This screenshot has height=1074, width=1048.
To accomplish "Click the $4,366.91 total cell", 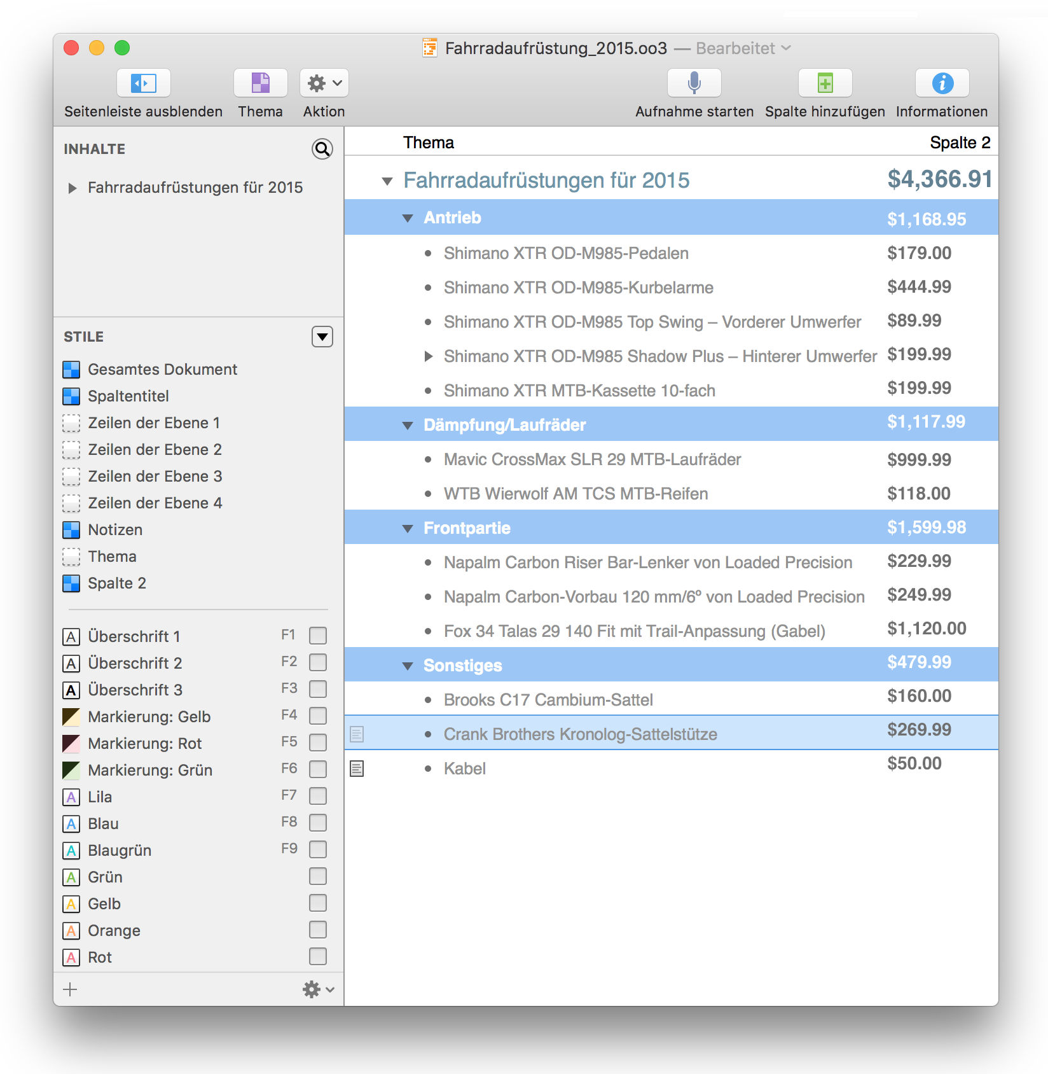I will click(940, 179).
